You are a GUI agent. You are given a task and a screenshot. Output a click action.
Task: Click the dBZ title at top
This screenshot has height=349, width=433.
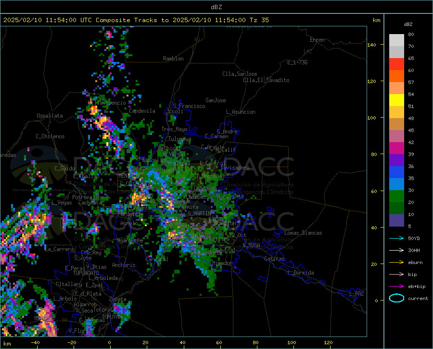[216, 7]
